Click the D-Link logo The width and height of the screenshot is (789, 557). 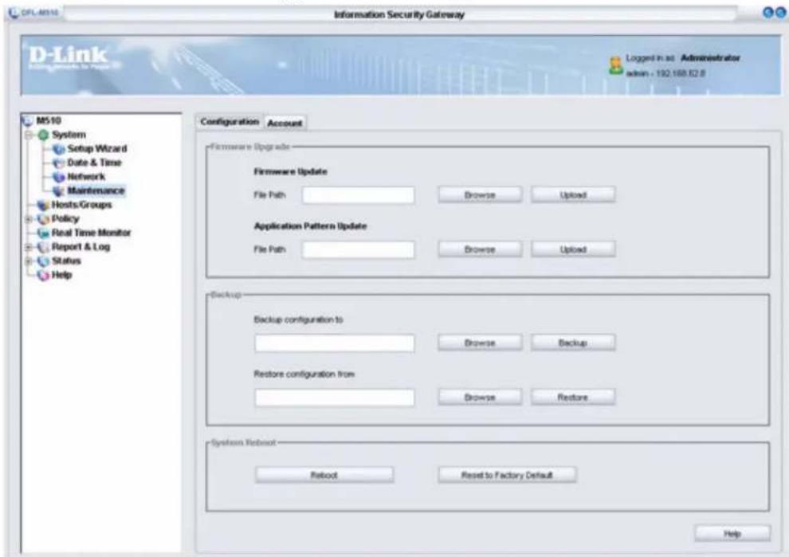[68, 57]
